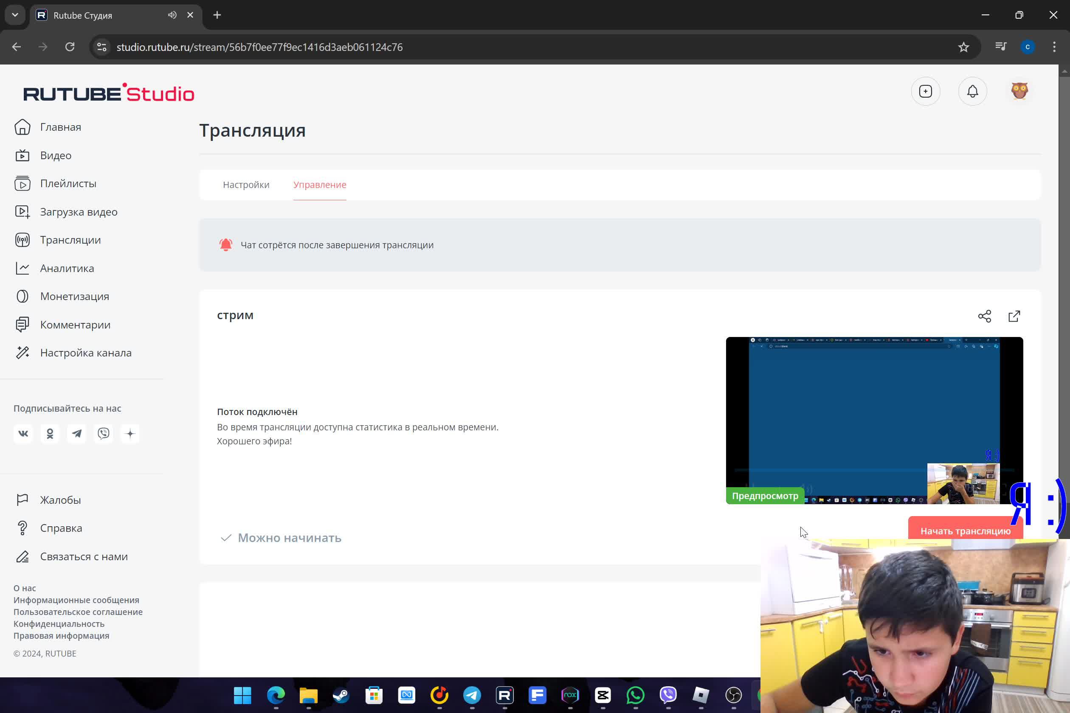Click the Поток подключён heading
Screen dimensions: 1070x713
click(x=257, y=412)
